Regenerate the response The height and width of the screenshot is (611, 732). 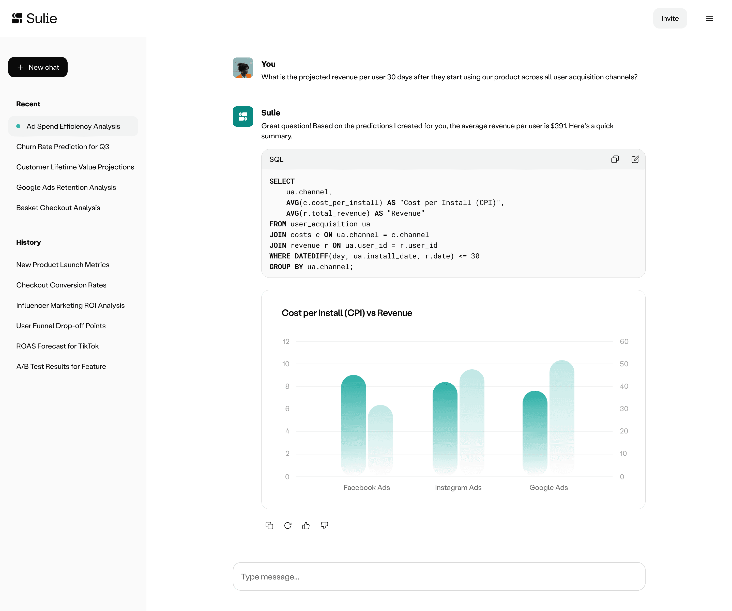tap(287, 526)
